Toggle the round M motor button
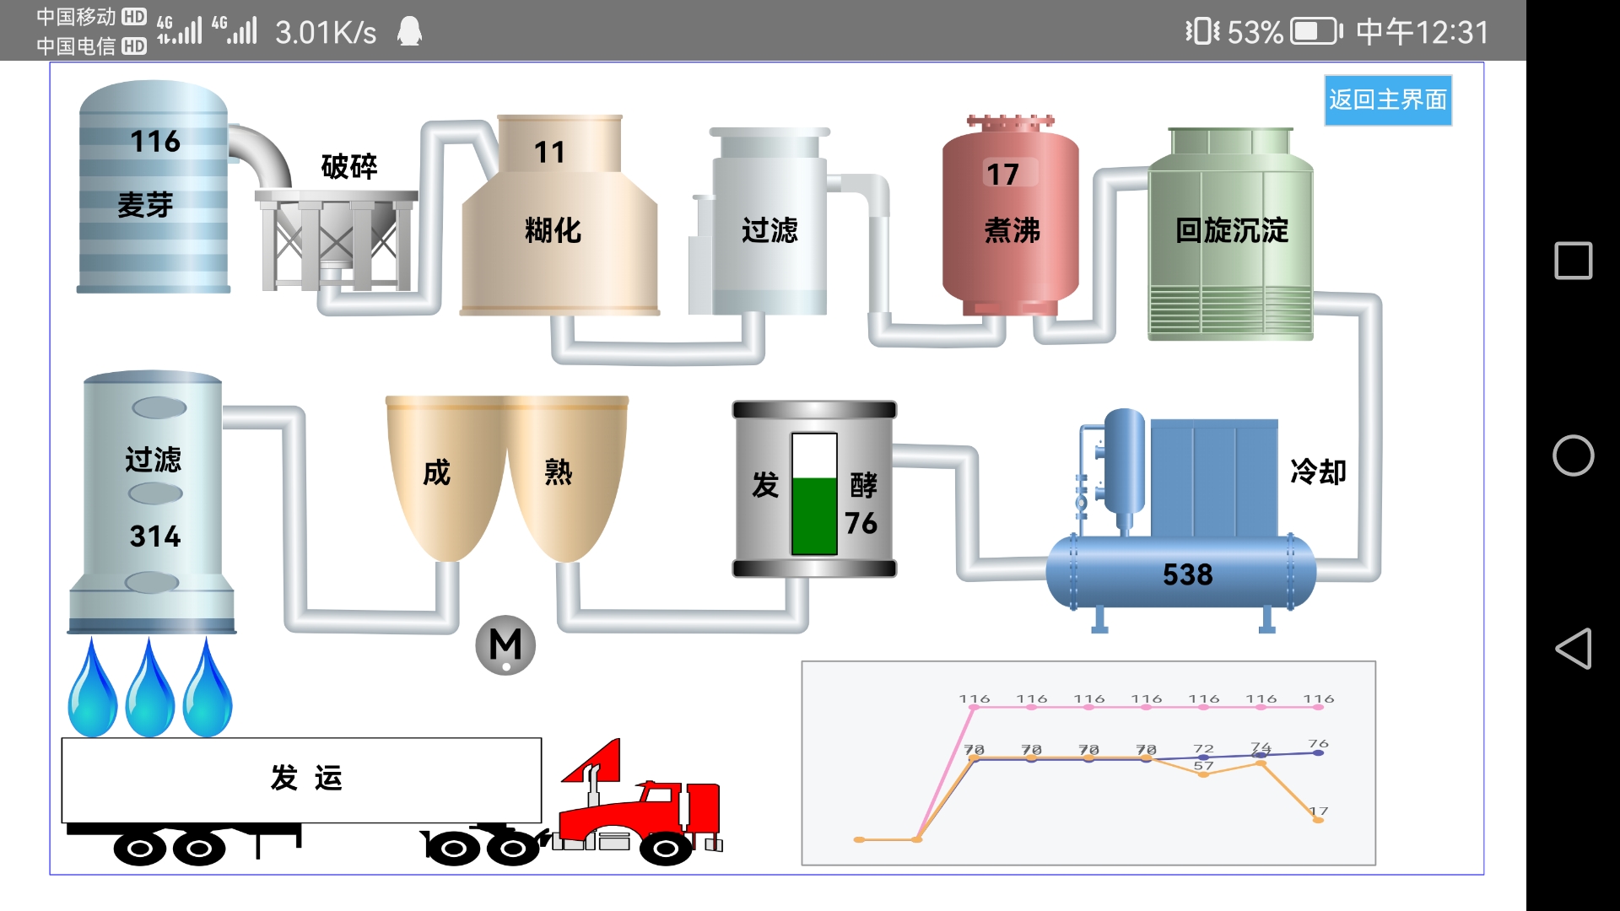This screenshot has width=1620, height=911. (505, 645)
